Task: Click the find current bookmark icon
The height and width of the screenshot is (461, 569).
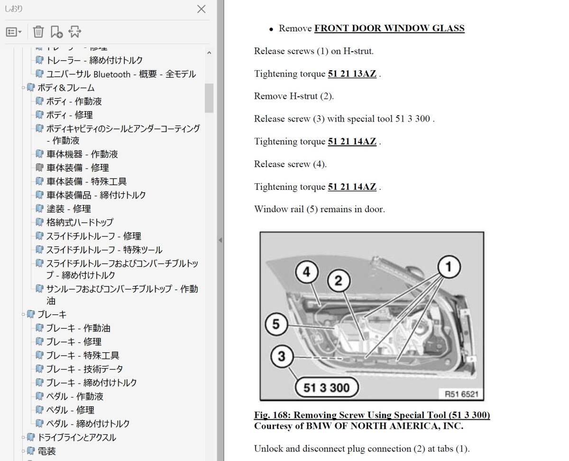Action: tap(74, 32)
